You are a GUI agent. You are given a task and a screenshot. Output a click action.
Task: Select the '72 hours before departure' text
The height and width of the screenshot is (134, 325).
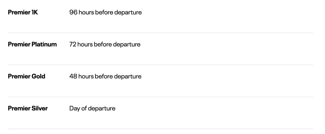point(105,45)
